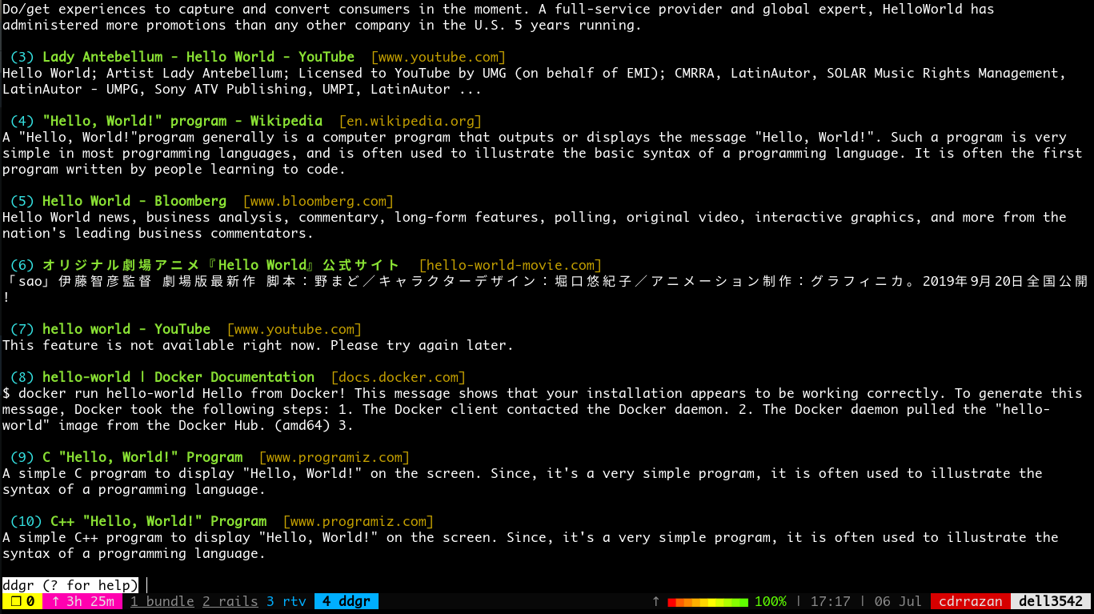
Task: Click the yellow session indicator in status bar
Action: coord(22,601)
